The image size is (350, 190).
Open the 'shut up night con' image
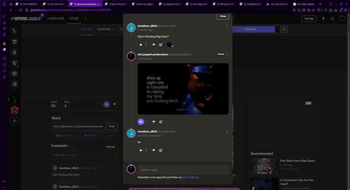pyautogui.click(x=183, y=89)
